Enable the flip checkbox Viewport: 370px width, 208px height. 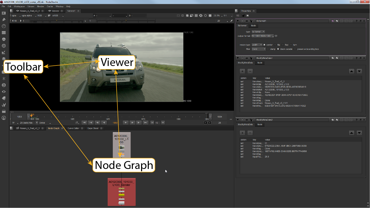pyautogui.click(x=275, y=45)
